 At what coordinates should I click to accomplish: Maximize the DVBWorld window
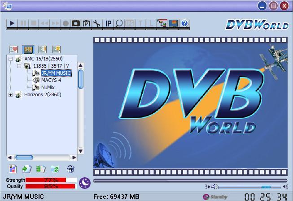point(273,6)
